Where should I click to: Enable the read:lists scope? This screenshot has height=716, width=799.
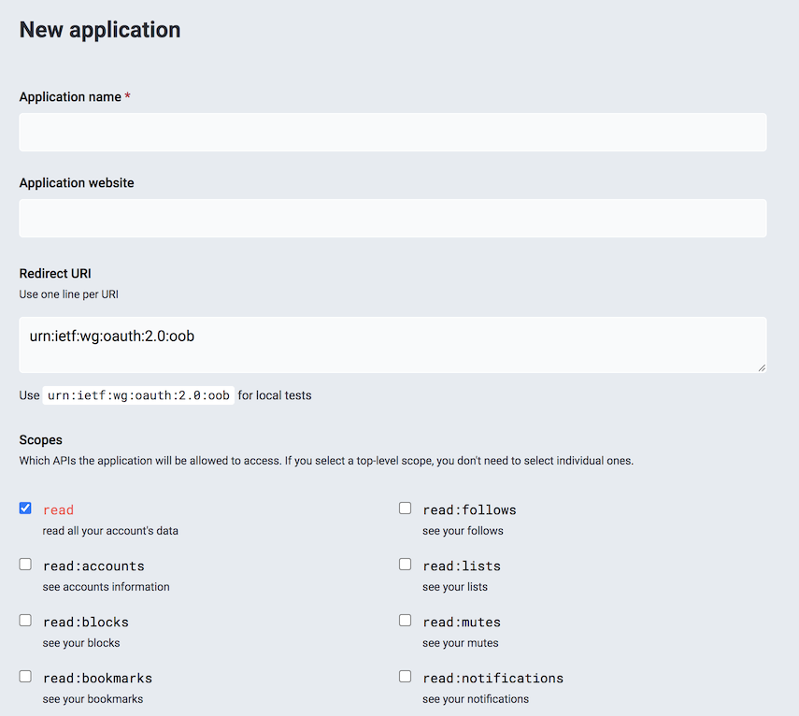[x=405, y=564]
